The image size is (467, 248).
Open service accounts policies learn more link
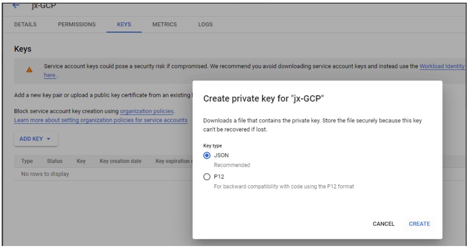[x=101, y=120]
